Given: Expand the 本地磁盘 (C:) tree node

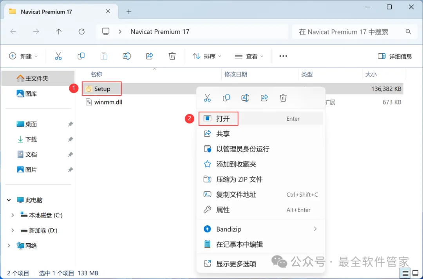Looking at the screenshot, I should [x=13, y=215].
